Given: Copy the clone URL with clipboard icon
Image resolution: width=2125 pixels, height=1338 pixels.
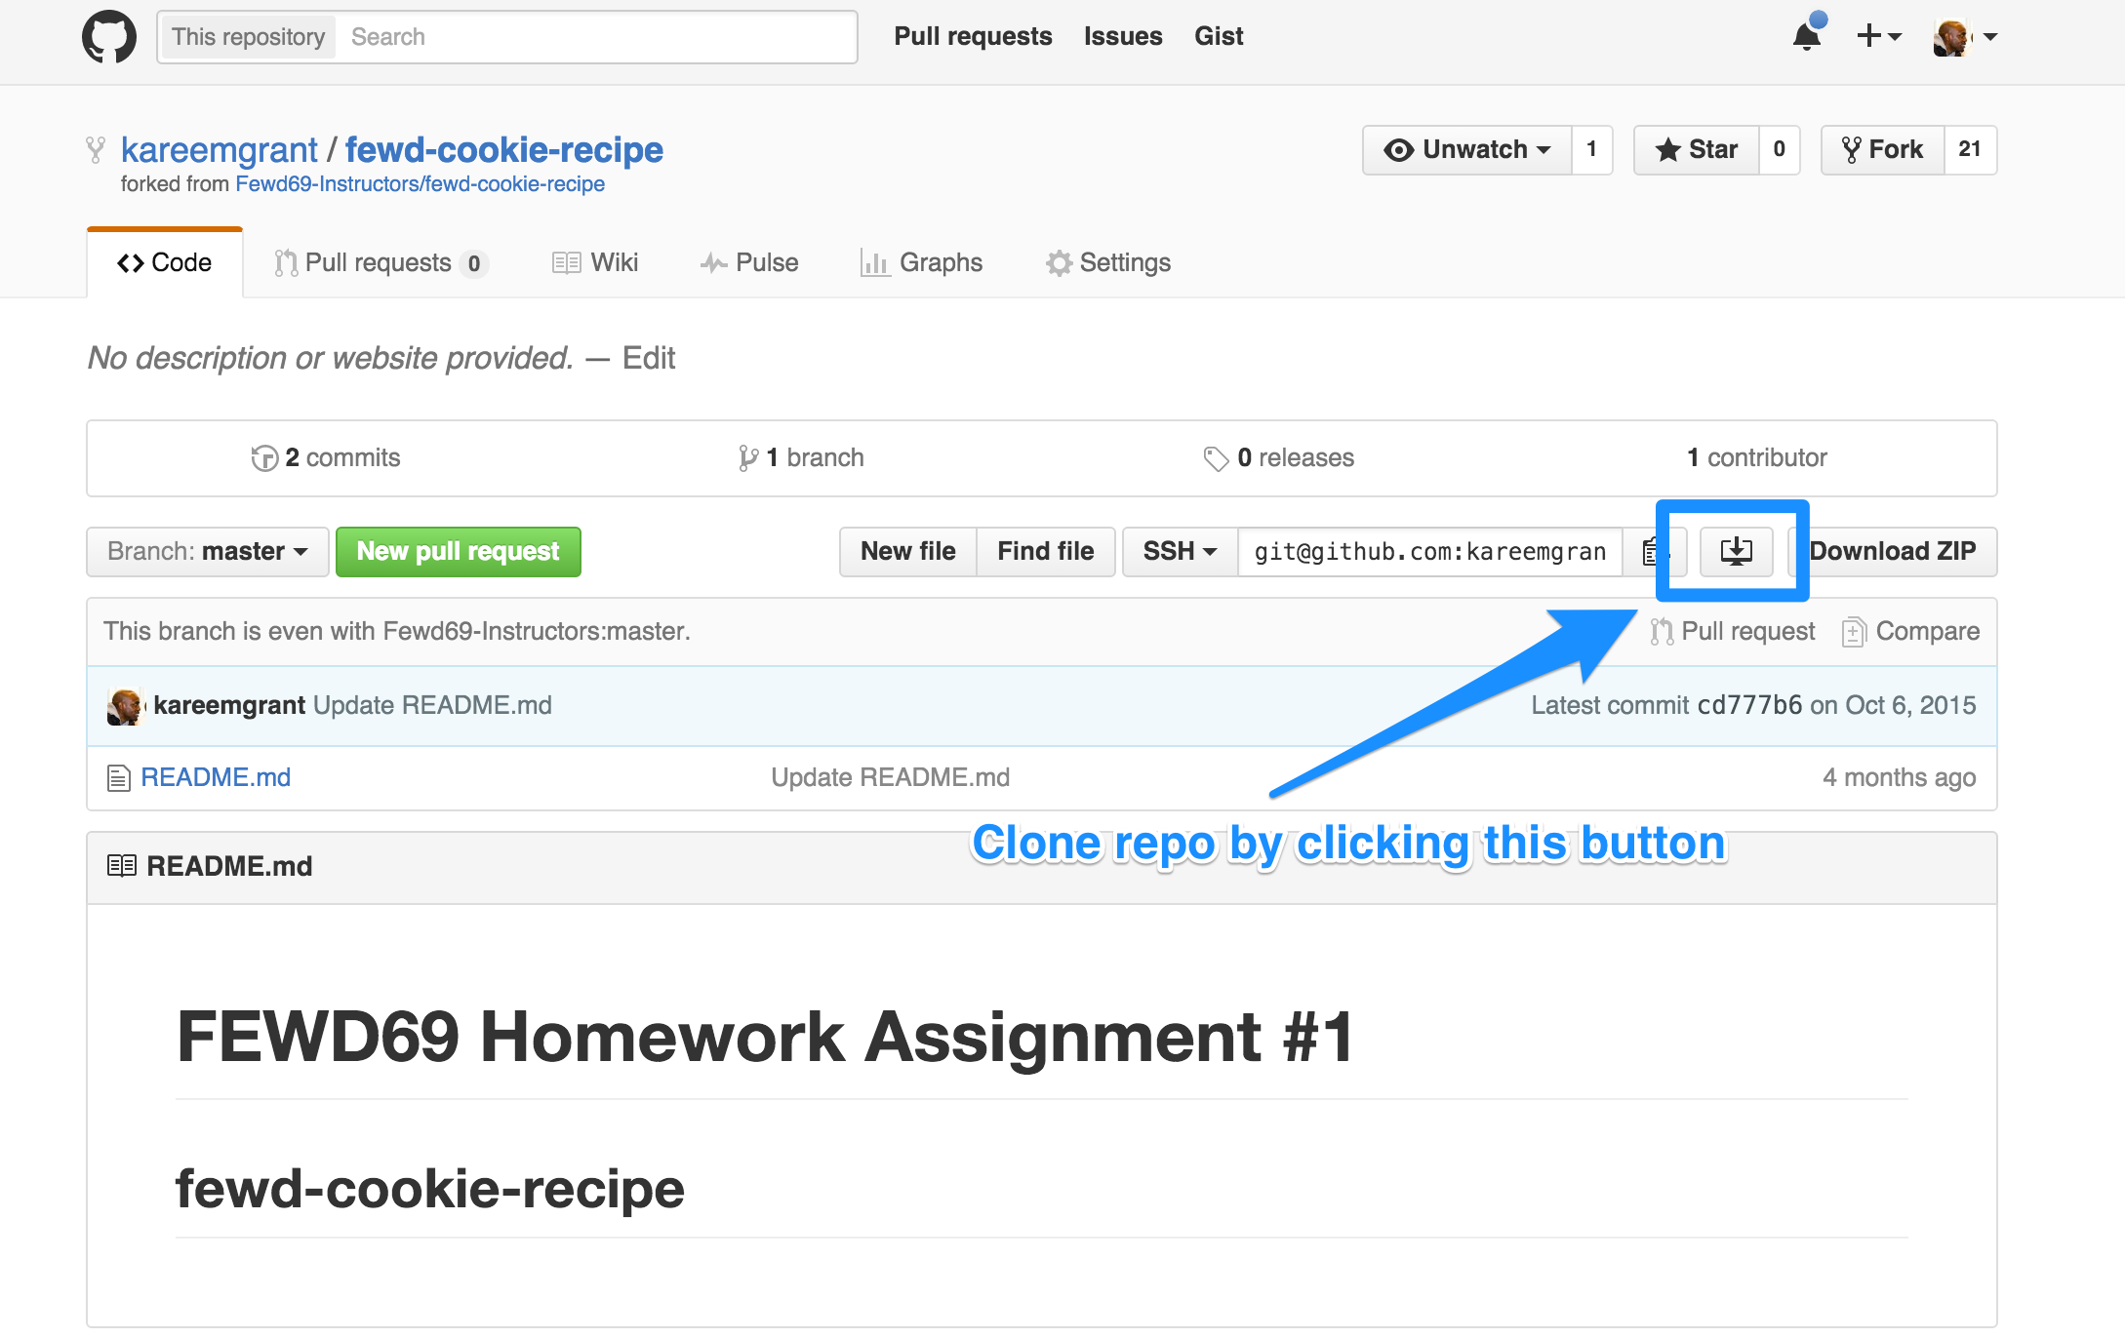Looking at the screenshot, I should tap(1651, 552).
